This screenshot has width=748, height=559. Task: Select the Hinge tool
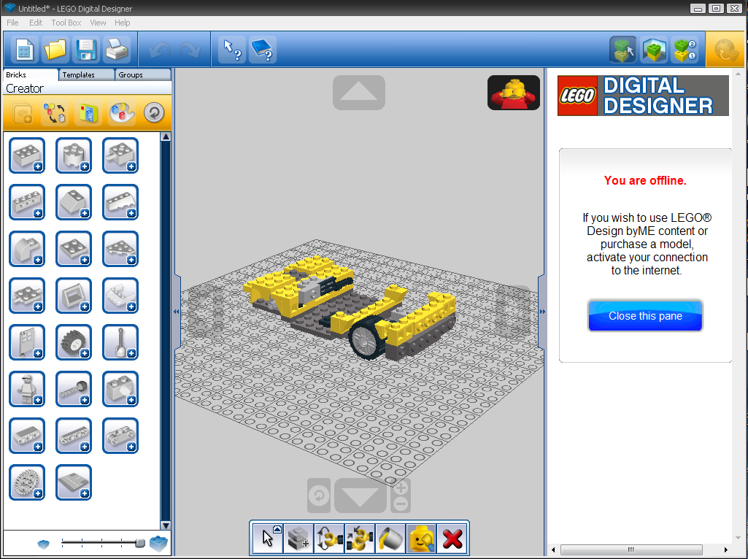pos(329,539)
